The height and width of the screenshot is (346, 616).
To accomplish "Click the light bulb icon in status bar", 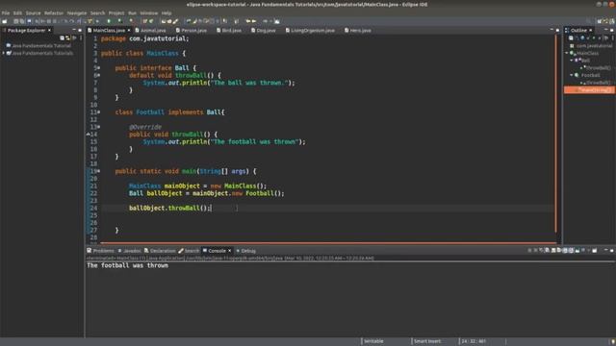I will pyautogui.click(x=612, y=342).
